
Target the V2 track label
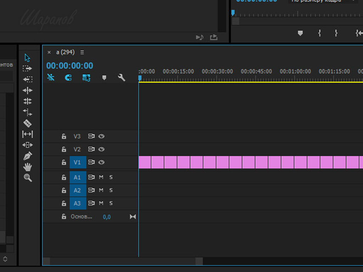pyautogui.click(x=77, y=149)
